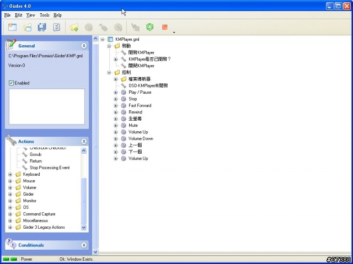353x264 pixels.
Task: Open the Tools menu
Action: tap(44, 15)
